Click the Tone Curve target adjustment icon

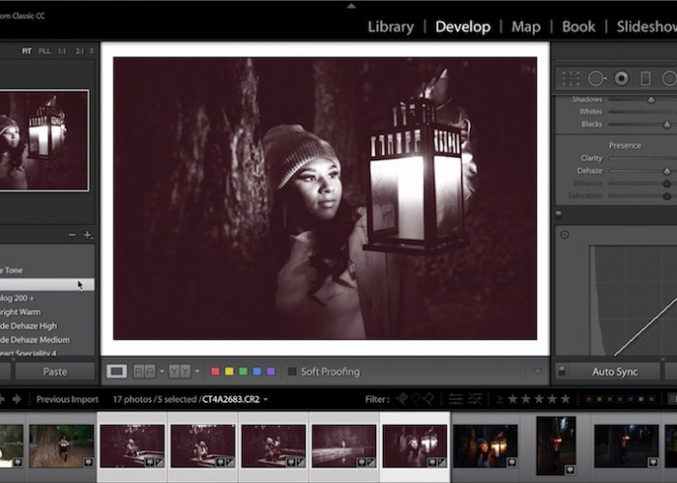click(564, 235)
